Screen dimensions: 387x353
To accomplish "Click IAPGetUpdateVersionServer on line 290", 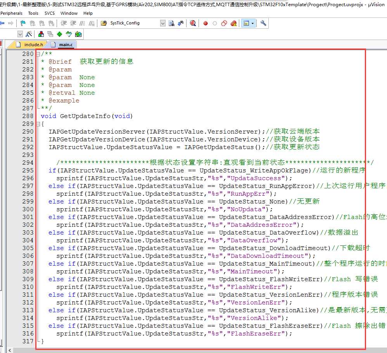I will click(x=97, y=132).
